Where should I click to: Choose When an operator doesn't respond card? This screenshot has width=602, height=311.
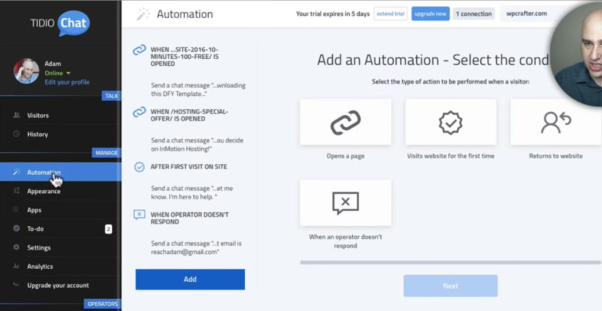[x=346, y=203]
